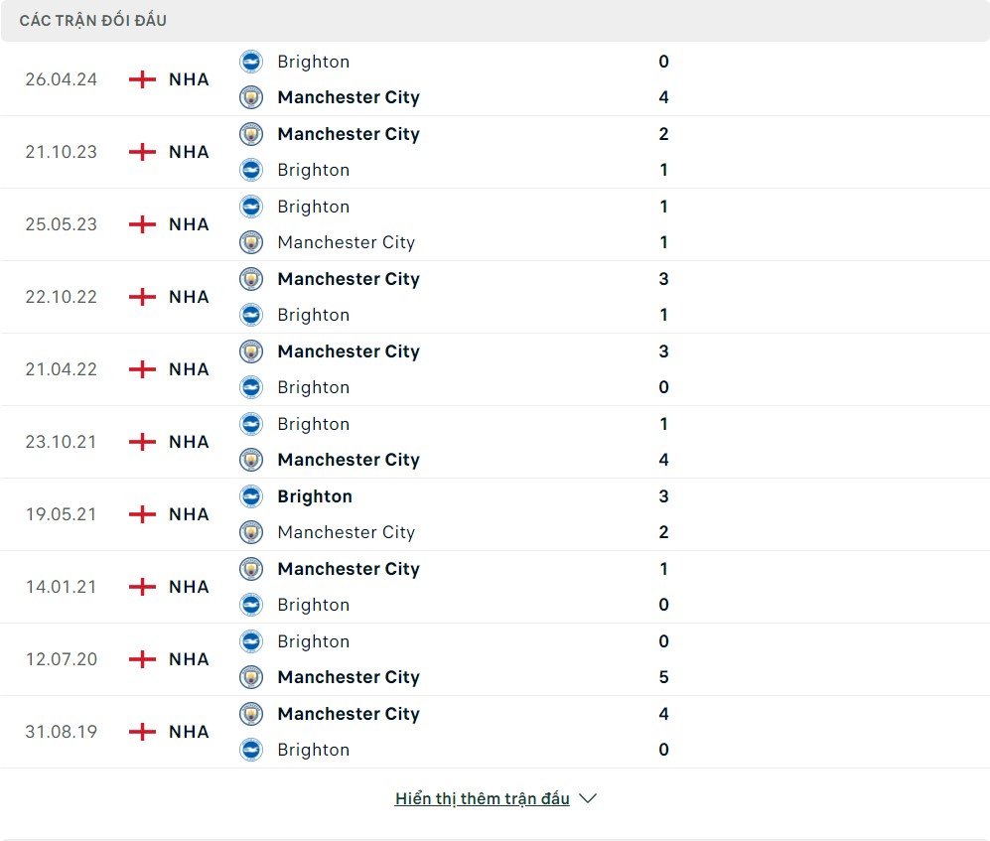Click England flag beside 12.07.20 date
990x841 pixels.
(143, 659)
